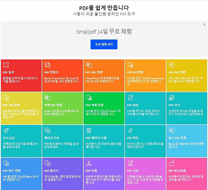This screenshot has width=208, height=190.
Task: Select the PDF 잠금해제 title
Action: (177, 171)
